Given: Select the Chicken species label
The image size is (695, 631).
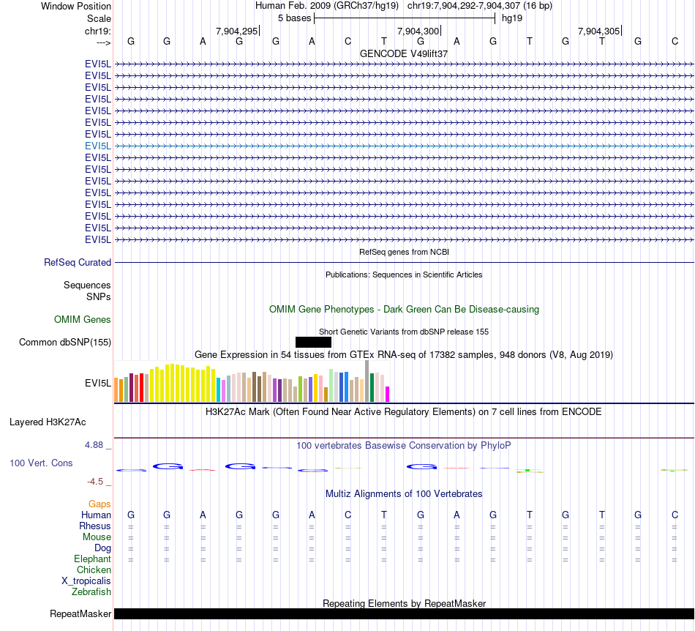Looking at the screenshot, I should [x=94, y=570].
